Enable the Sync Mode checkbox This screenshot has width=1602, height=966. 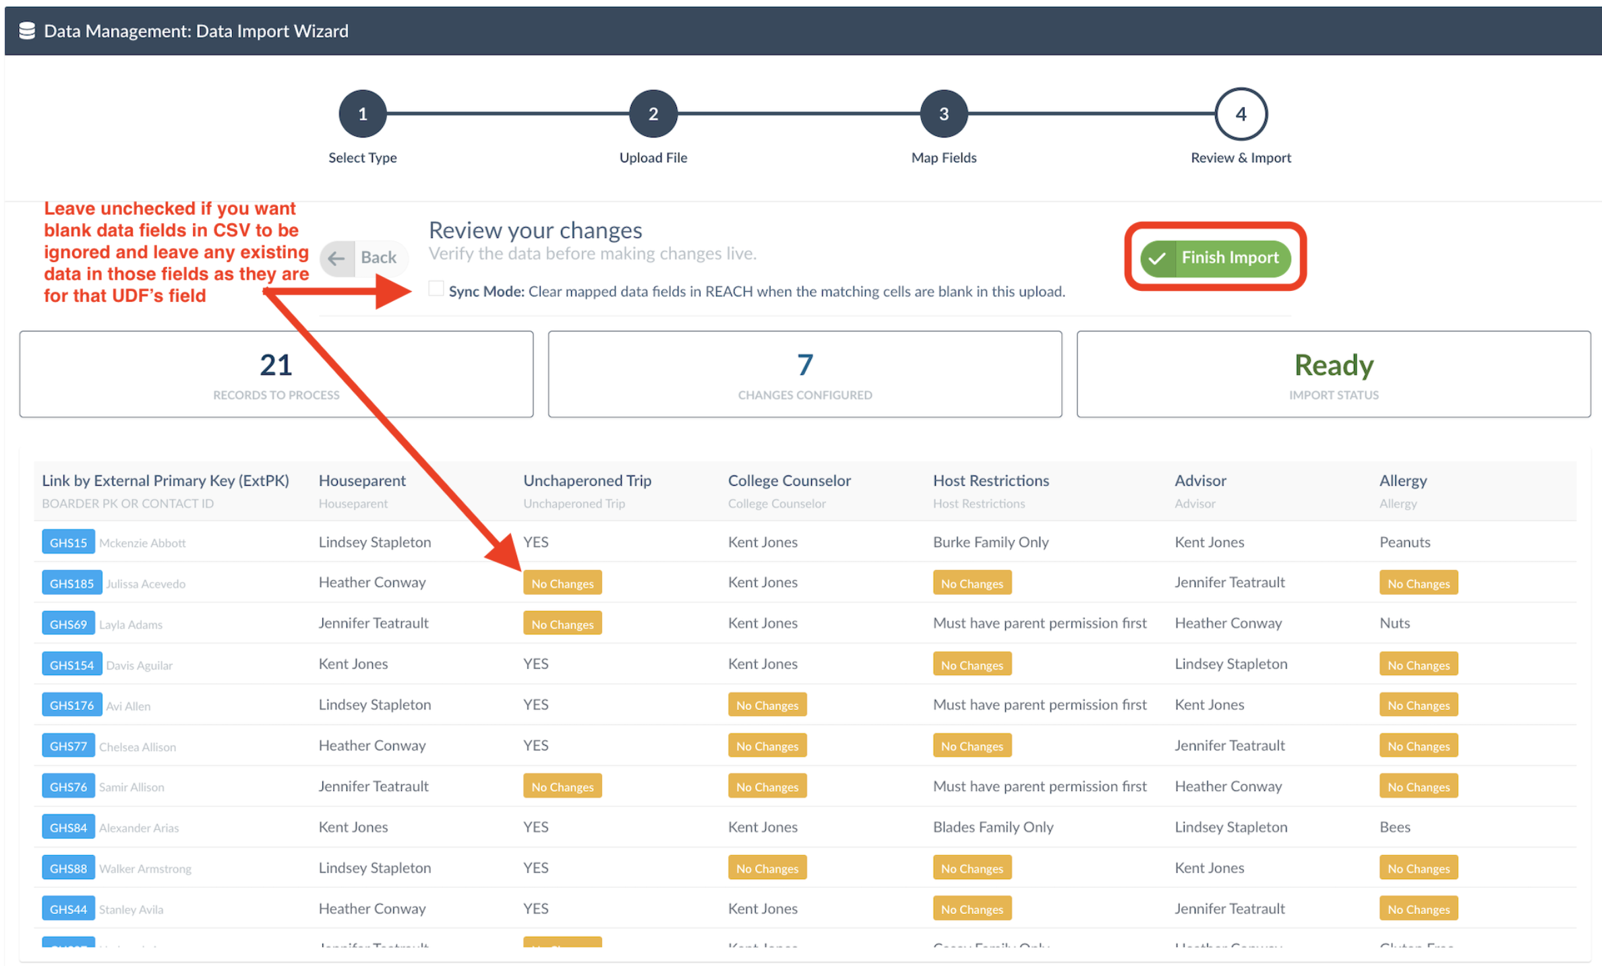pyautogui.click(x=436, y=290)
